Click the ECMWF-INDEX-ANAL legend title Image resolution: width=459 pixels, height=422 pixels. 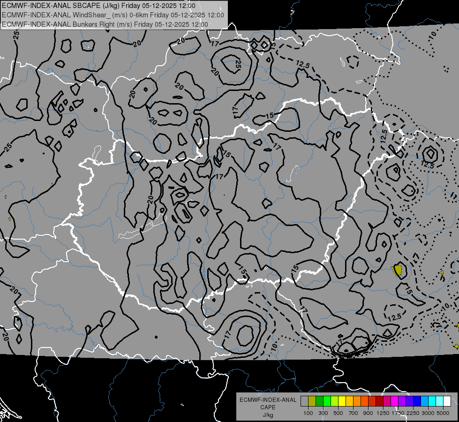268,400
